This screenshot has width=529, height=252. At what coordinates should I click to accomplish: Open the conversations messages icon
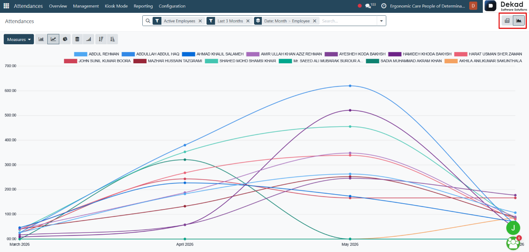click(x=368, y=6)
